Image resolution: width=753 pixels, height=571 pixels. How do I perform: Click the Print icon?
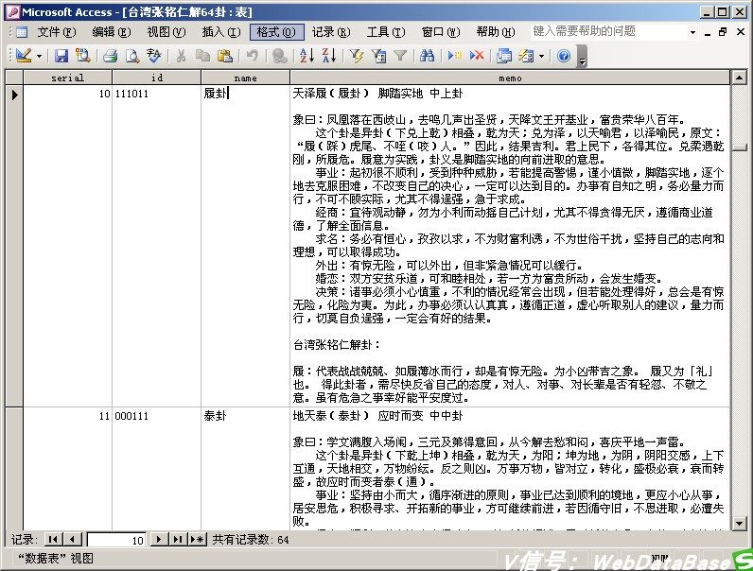click(110, 56)
